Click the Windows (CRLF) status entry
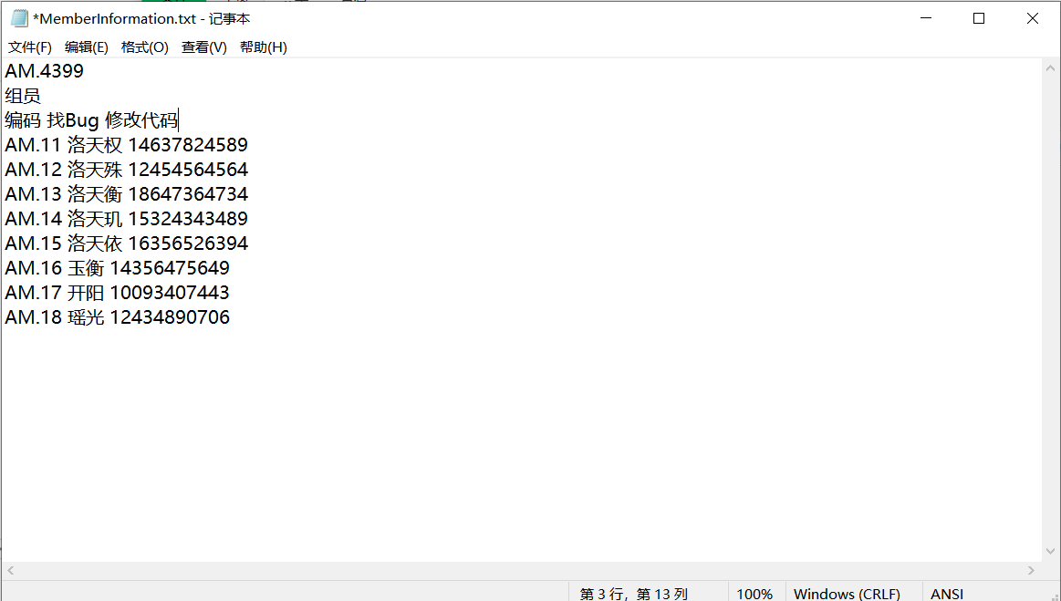Viewport: 1061px width, 601px height. click(847, 594)
